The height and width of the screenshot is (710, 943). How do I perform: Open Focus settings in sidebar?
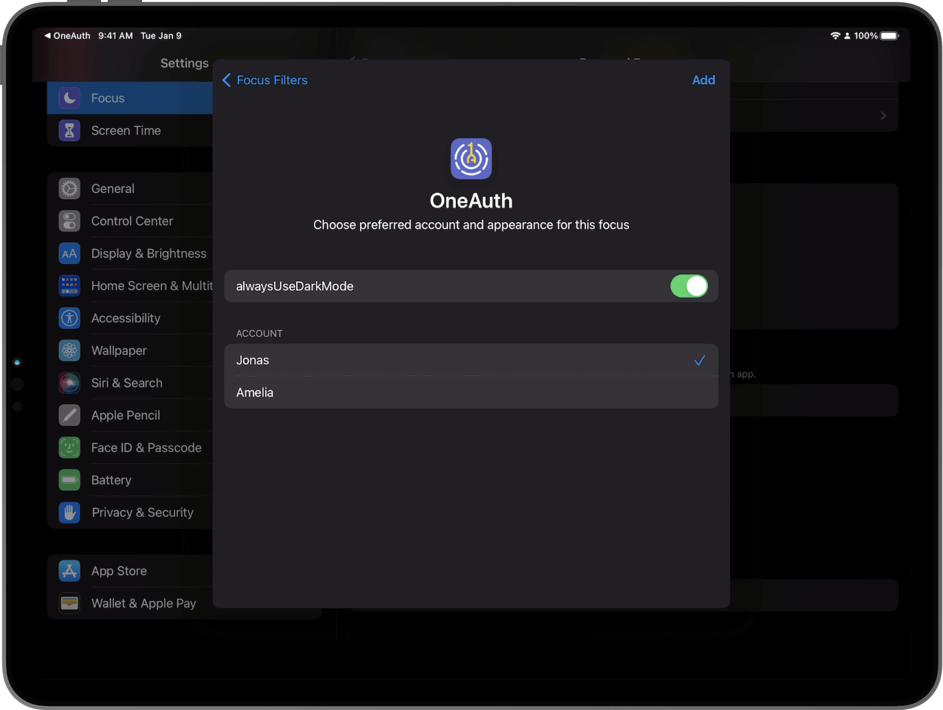click(130, 98)
